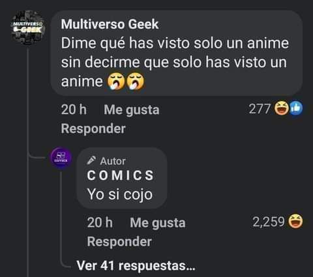Open Multiverso Geek name link
This screenshot has height=277, width=313.
(x=110, y=24)
